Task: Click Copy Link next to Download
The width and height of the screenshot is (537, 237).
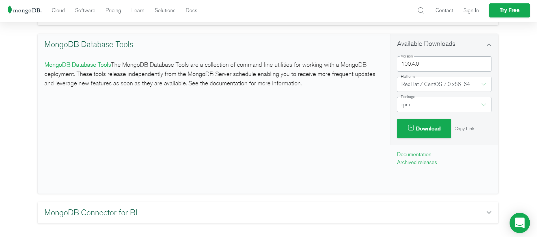Action: tap(464, 129)
